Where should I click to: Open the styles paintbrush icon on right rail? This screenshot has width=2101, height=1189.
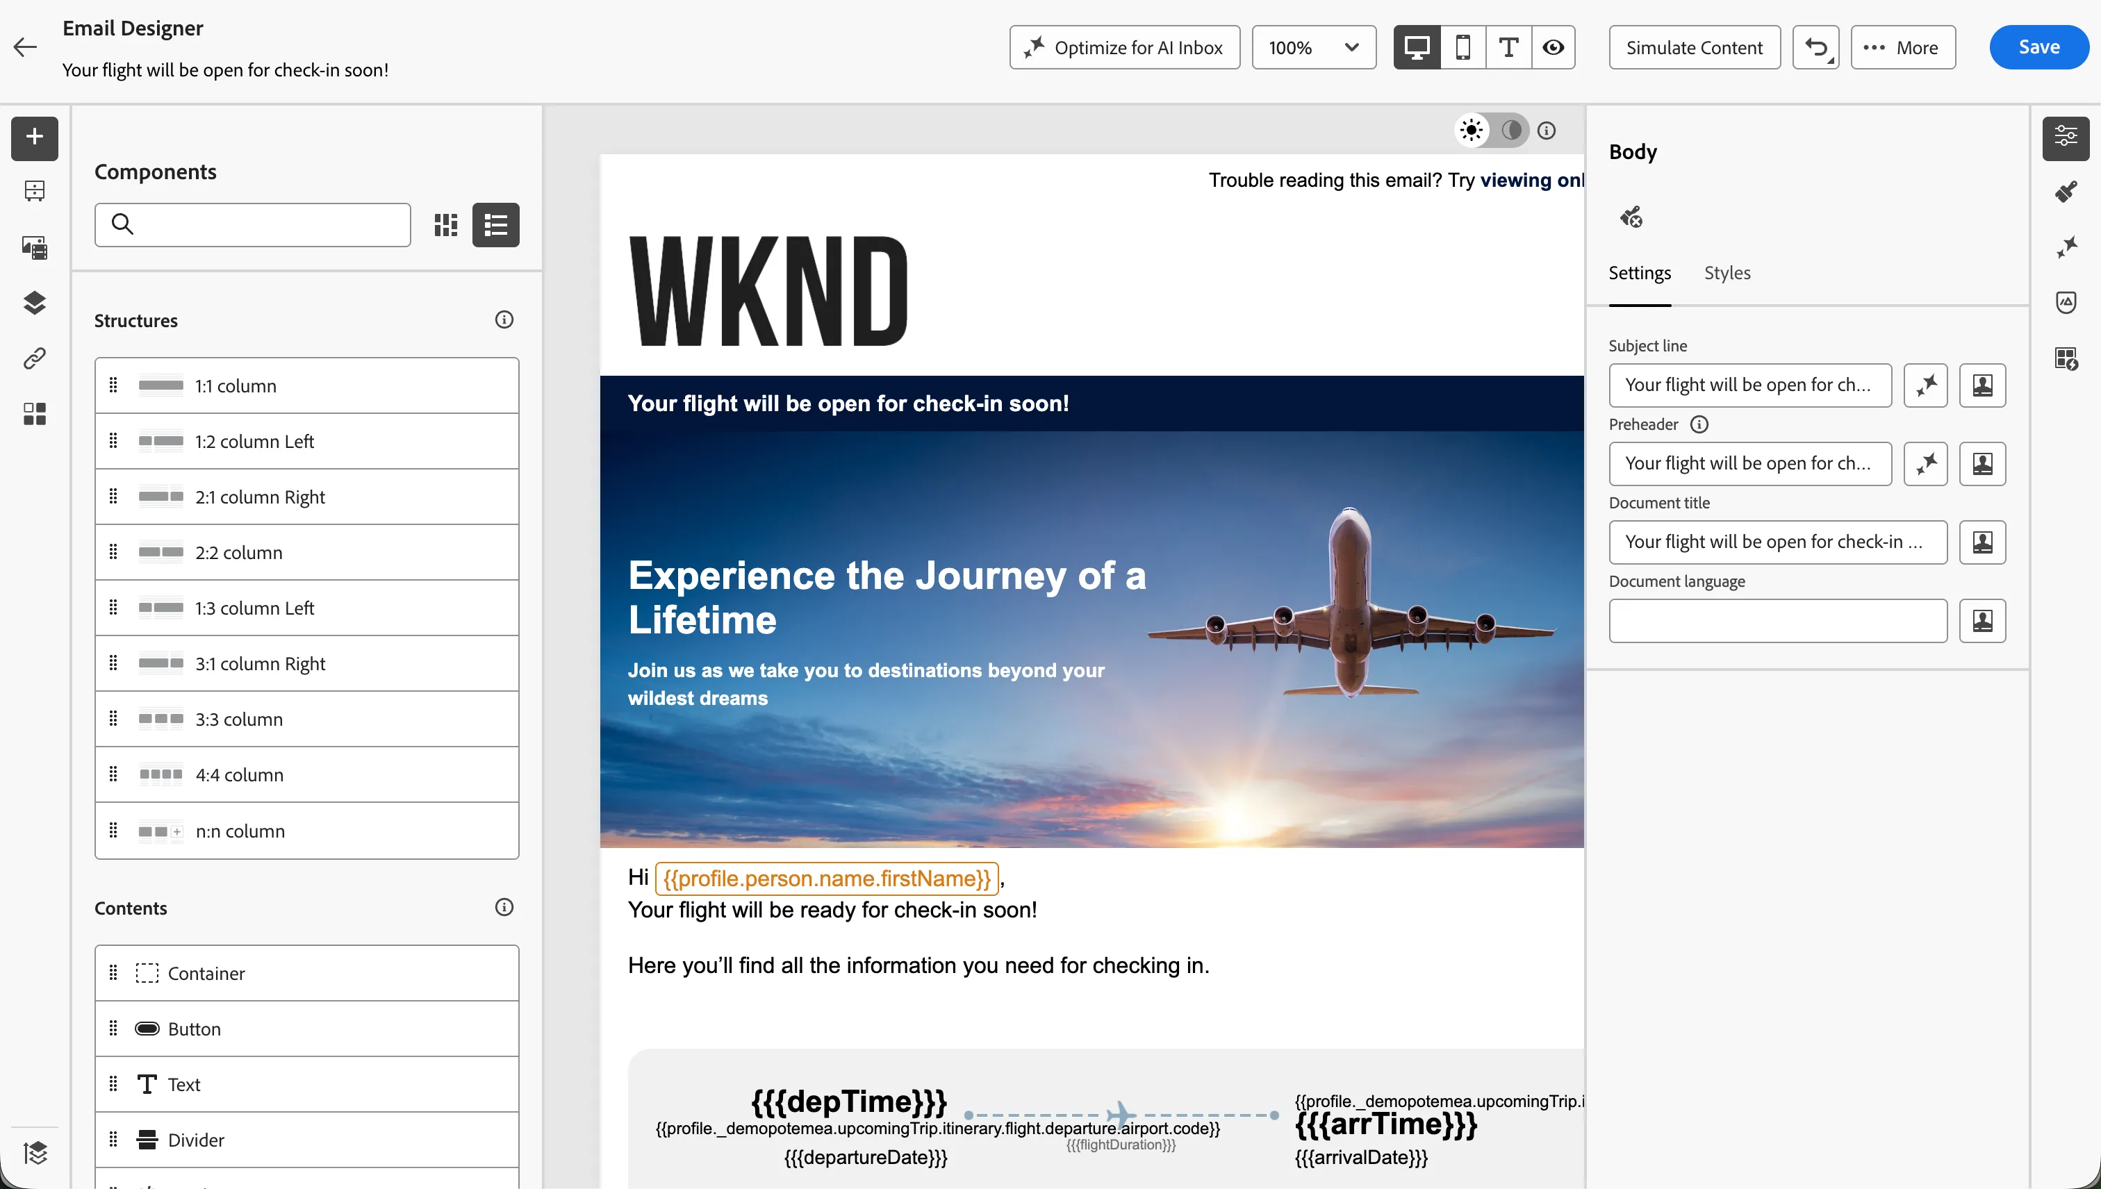2066,192
